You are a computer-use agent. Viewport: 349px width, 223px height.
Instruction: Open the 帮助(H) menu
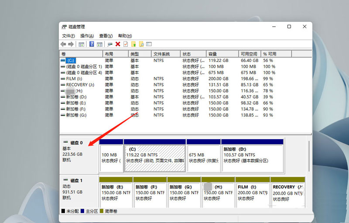125,36
